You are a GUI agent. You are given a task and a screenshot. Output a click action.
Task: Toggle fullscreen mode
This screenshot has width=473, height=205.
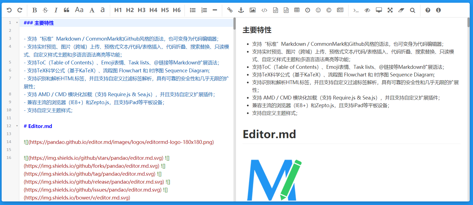pos(390,10)
